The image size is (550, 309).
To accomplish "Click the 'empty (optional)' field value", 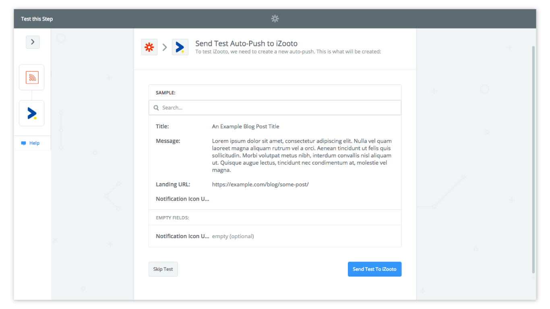I will pyautogui.click(x=233, y=236).
